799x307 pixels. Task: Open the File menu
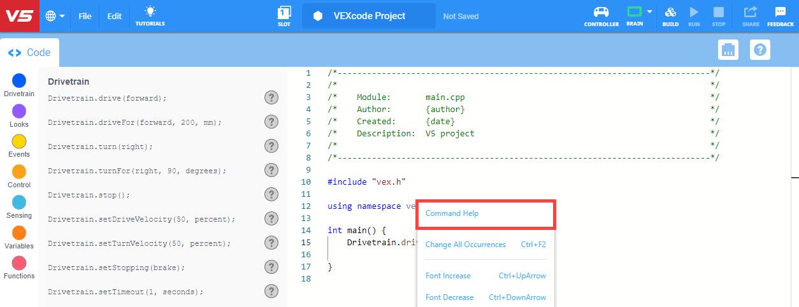coord(85,16)
